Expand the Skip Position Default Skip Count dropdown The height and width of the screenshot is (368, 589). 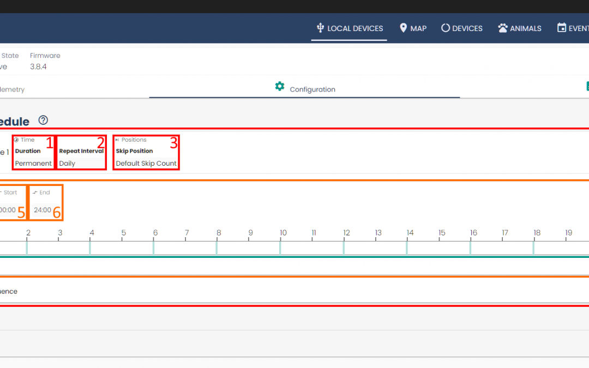click(146, 163)
